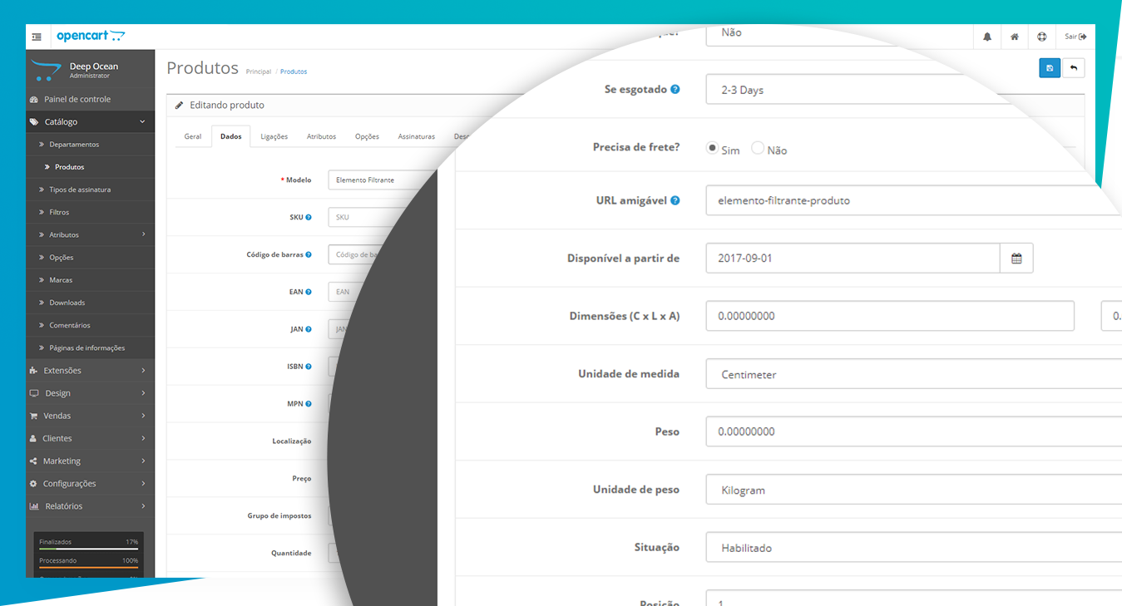The width and height of the screenshot is (1122, 606).
Task: Switch to the Atributos tab
Action: click(321, 136)
